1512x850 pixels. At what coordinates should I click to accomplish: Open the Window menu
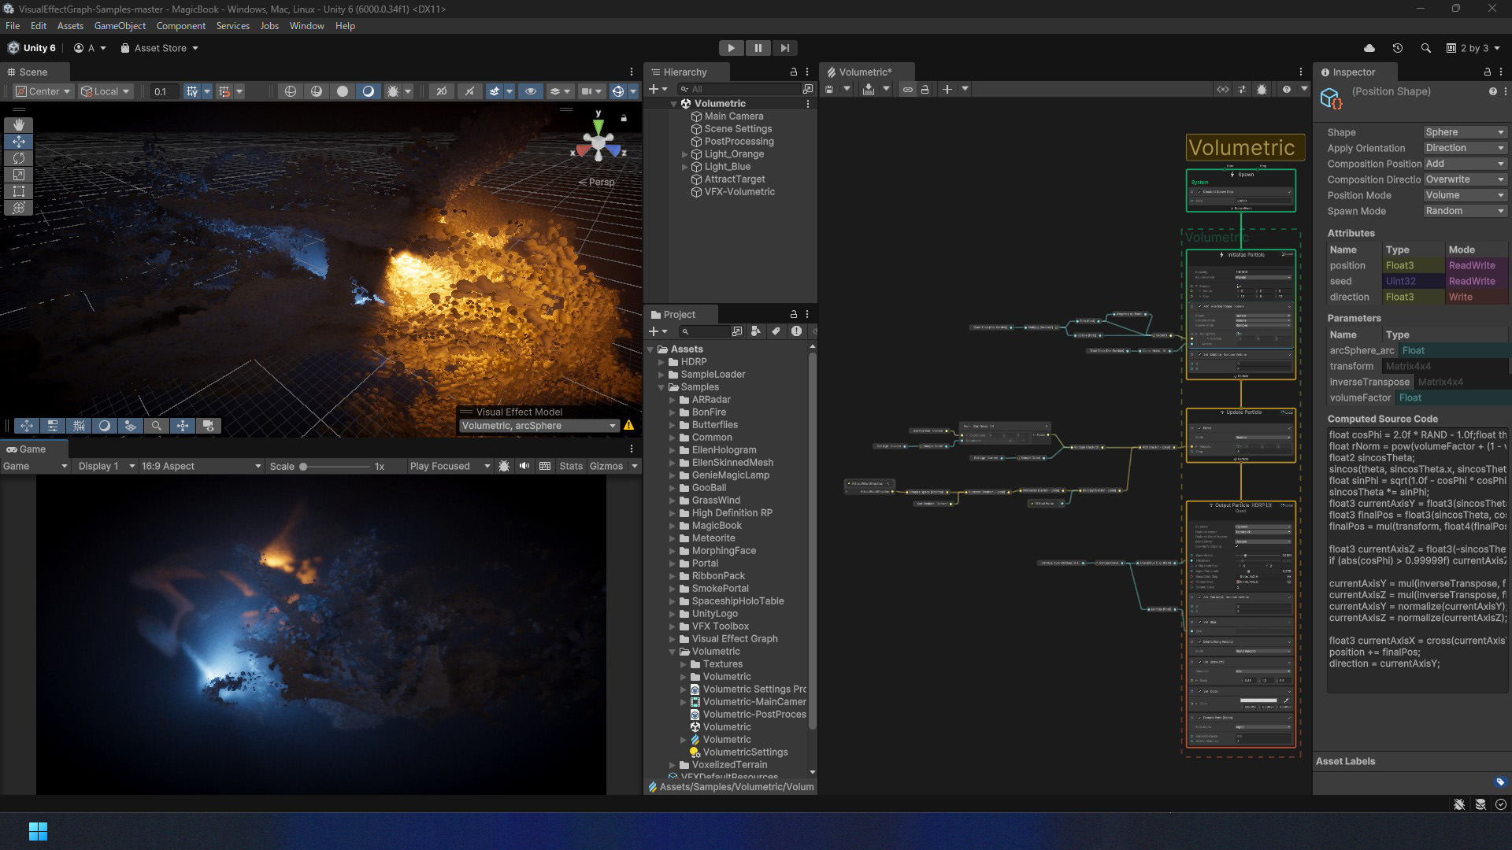306,26
